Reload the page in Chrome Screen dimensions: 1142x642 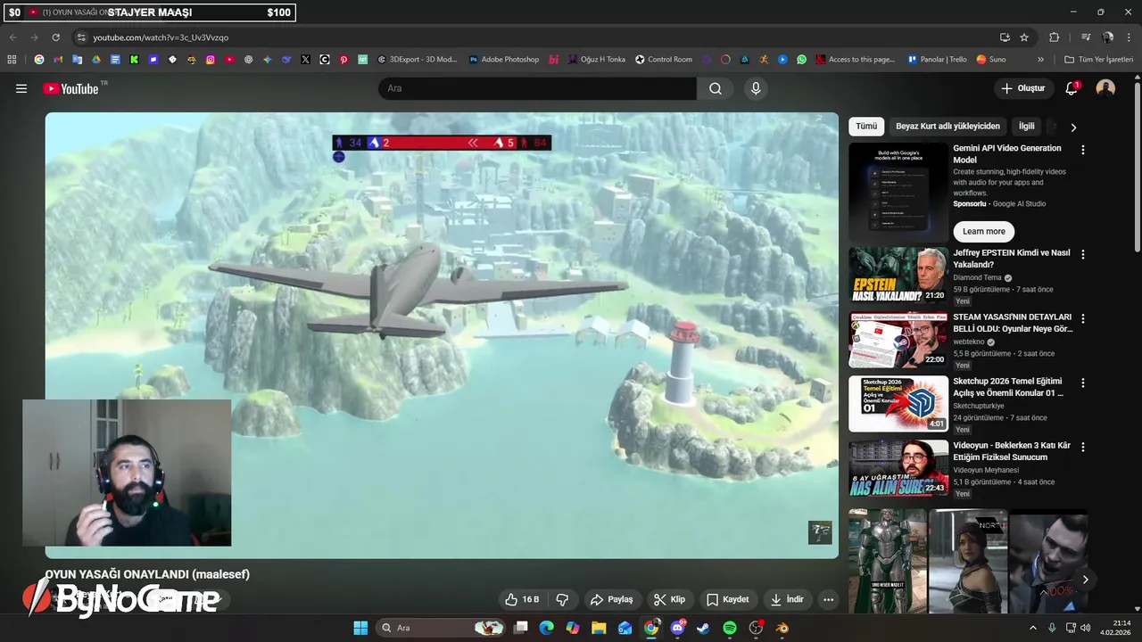[55, 37]
